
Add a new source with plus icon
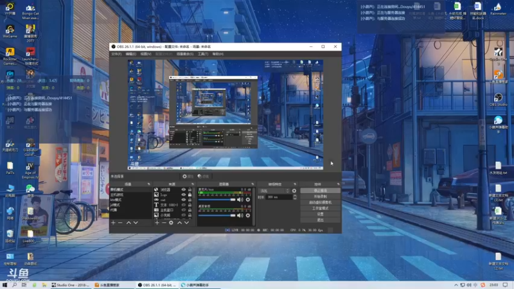[157, 223]
